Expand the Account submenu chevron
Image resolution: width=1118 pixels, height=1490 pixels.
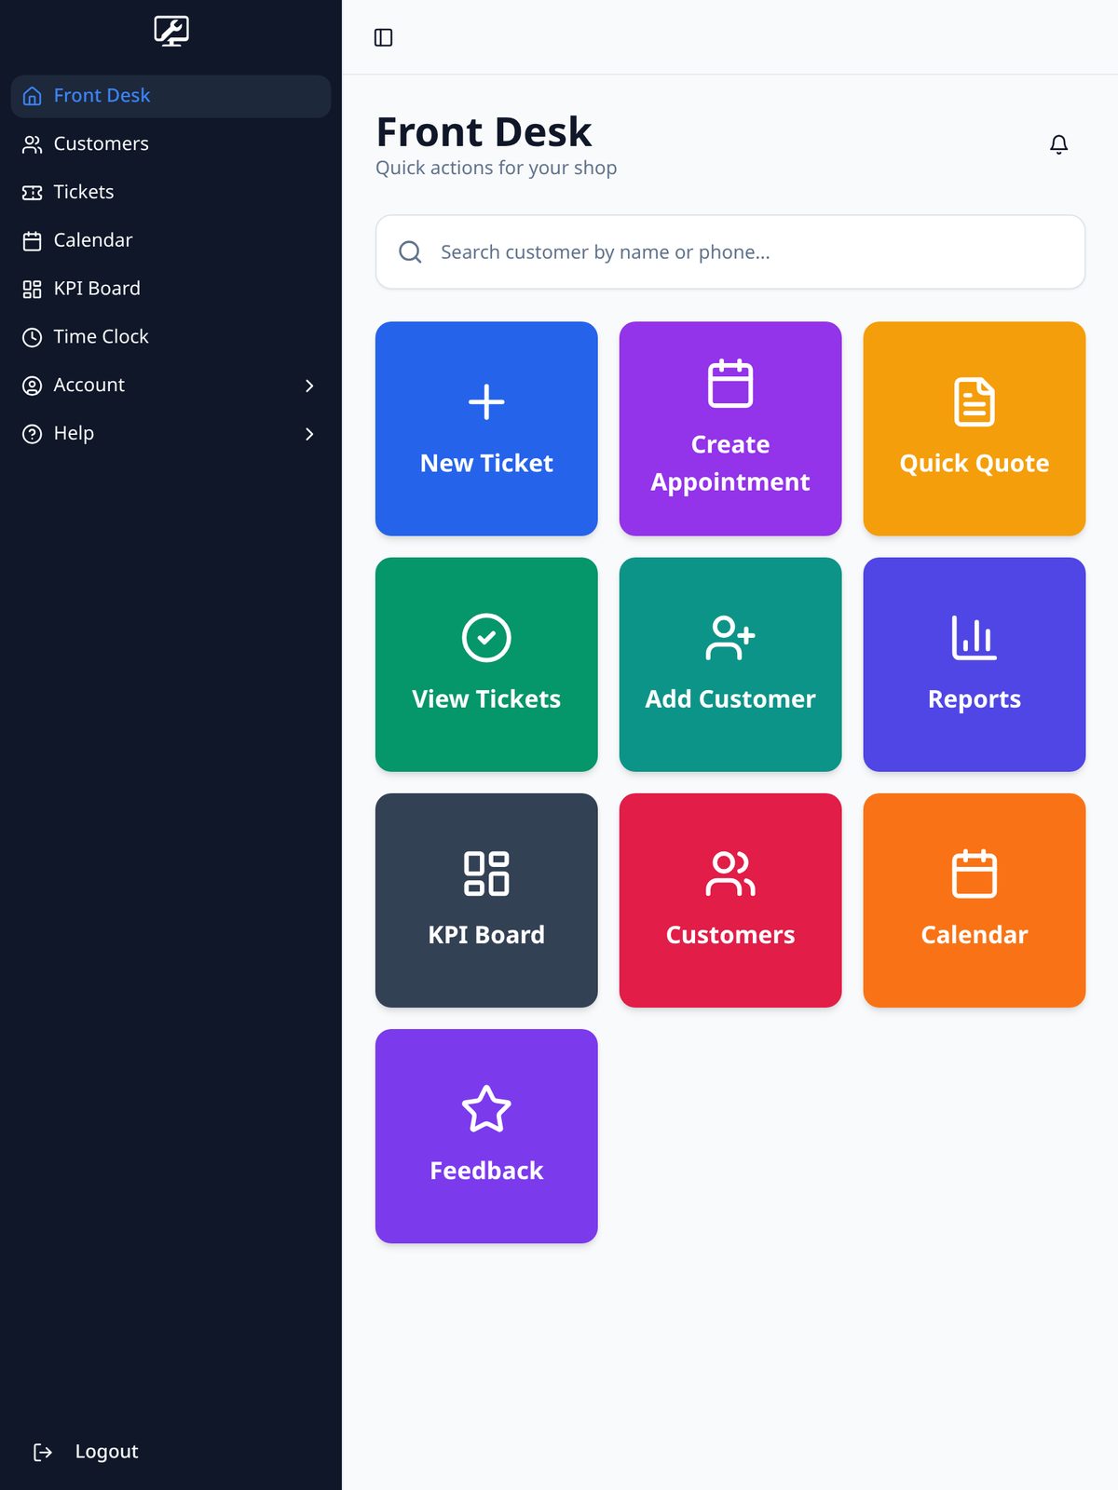309,386
